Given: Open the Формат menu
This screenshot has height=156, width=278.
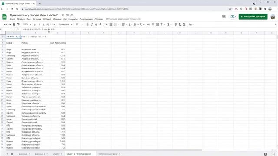Looking at the screenshot, I should click(47, 19).
